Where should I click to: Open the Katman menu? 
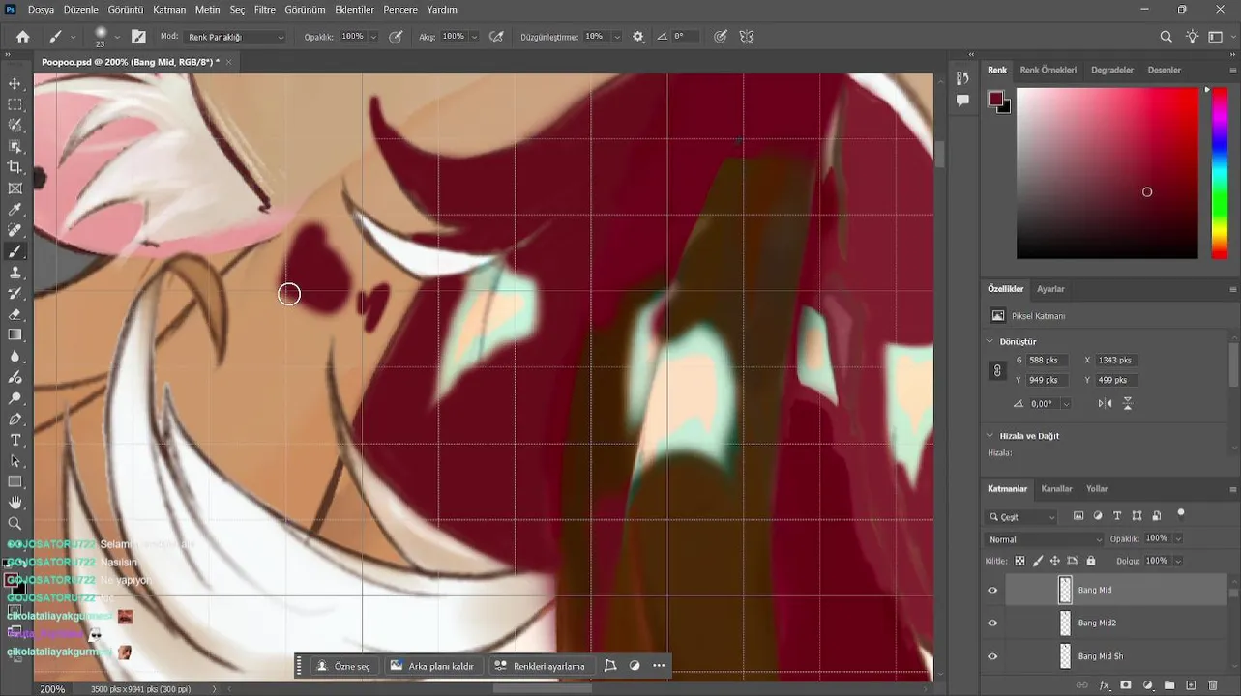[x=169, y=10]
